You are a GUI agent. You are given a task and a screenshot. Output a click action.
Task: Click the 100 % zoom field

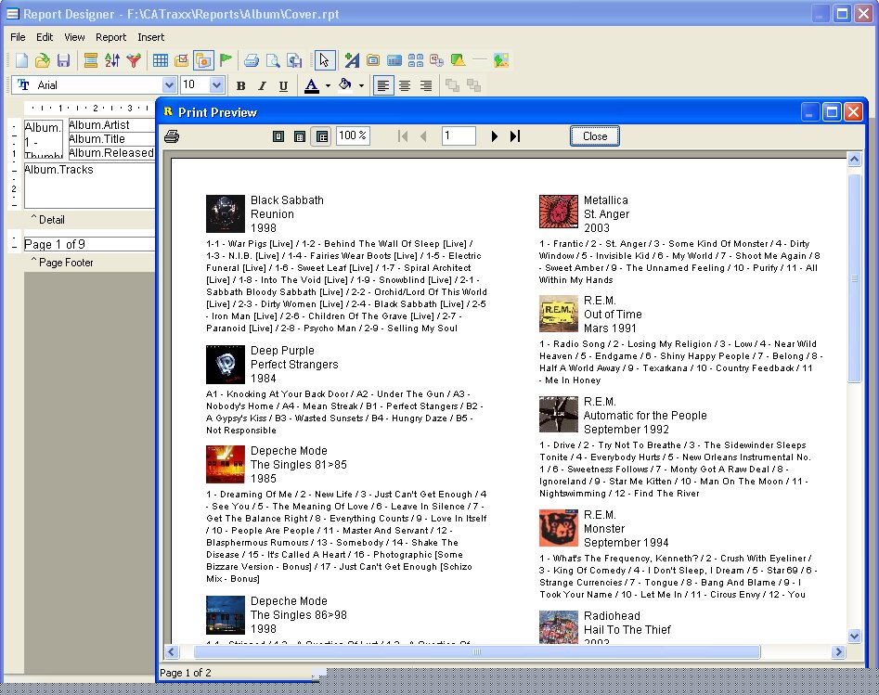[x=353, y=135]
